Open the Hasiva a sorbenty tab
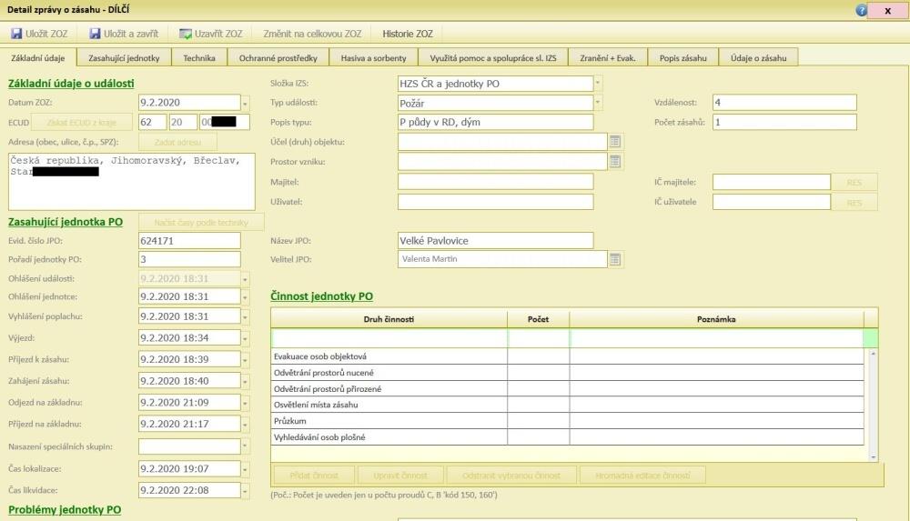This screenshot has height=521, width=910. 373,58
